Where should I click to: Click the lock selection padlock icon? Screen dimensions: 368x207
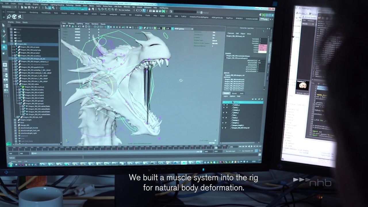coord(89,9)
